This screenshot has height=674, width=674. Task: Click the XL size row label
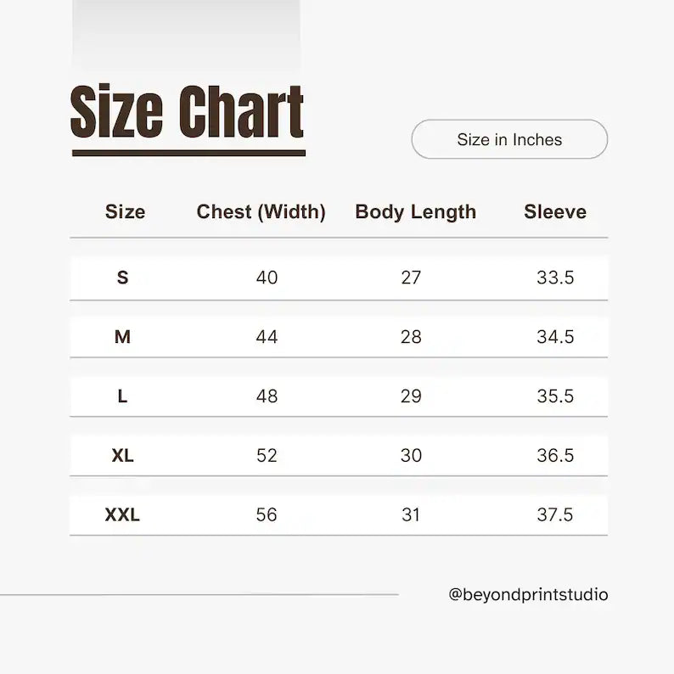(x=123, y=456)
